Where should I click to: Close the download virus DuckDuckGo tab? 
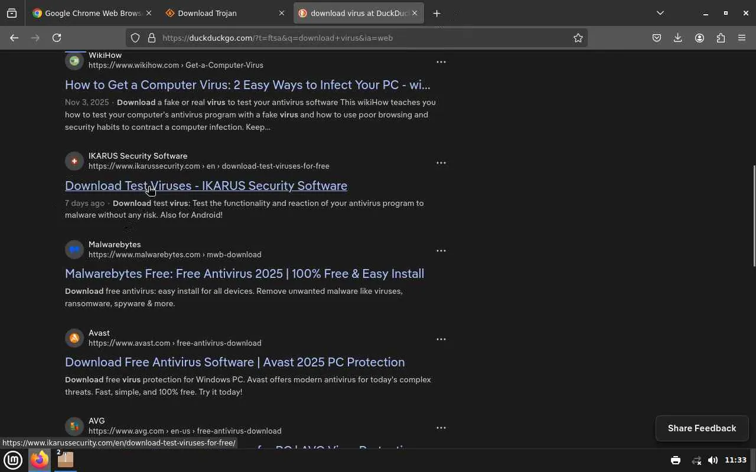pyautogui.click(x=415, y=13)
